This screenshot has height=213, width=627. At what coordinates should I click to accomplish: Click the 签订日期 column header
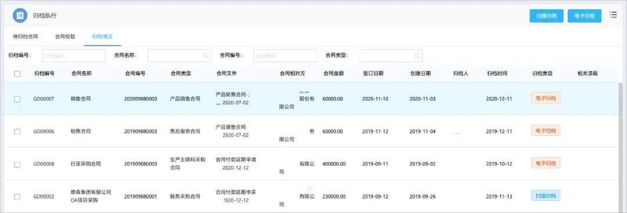[373, 74]
